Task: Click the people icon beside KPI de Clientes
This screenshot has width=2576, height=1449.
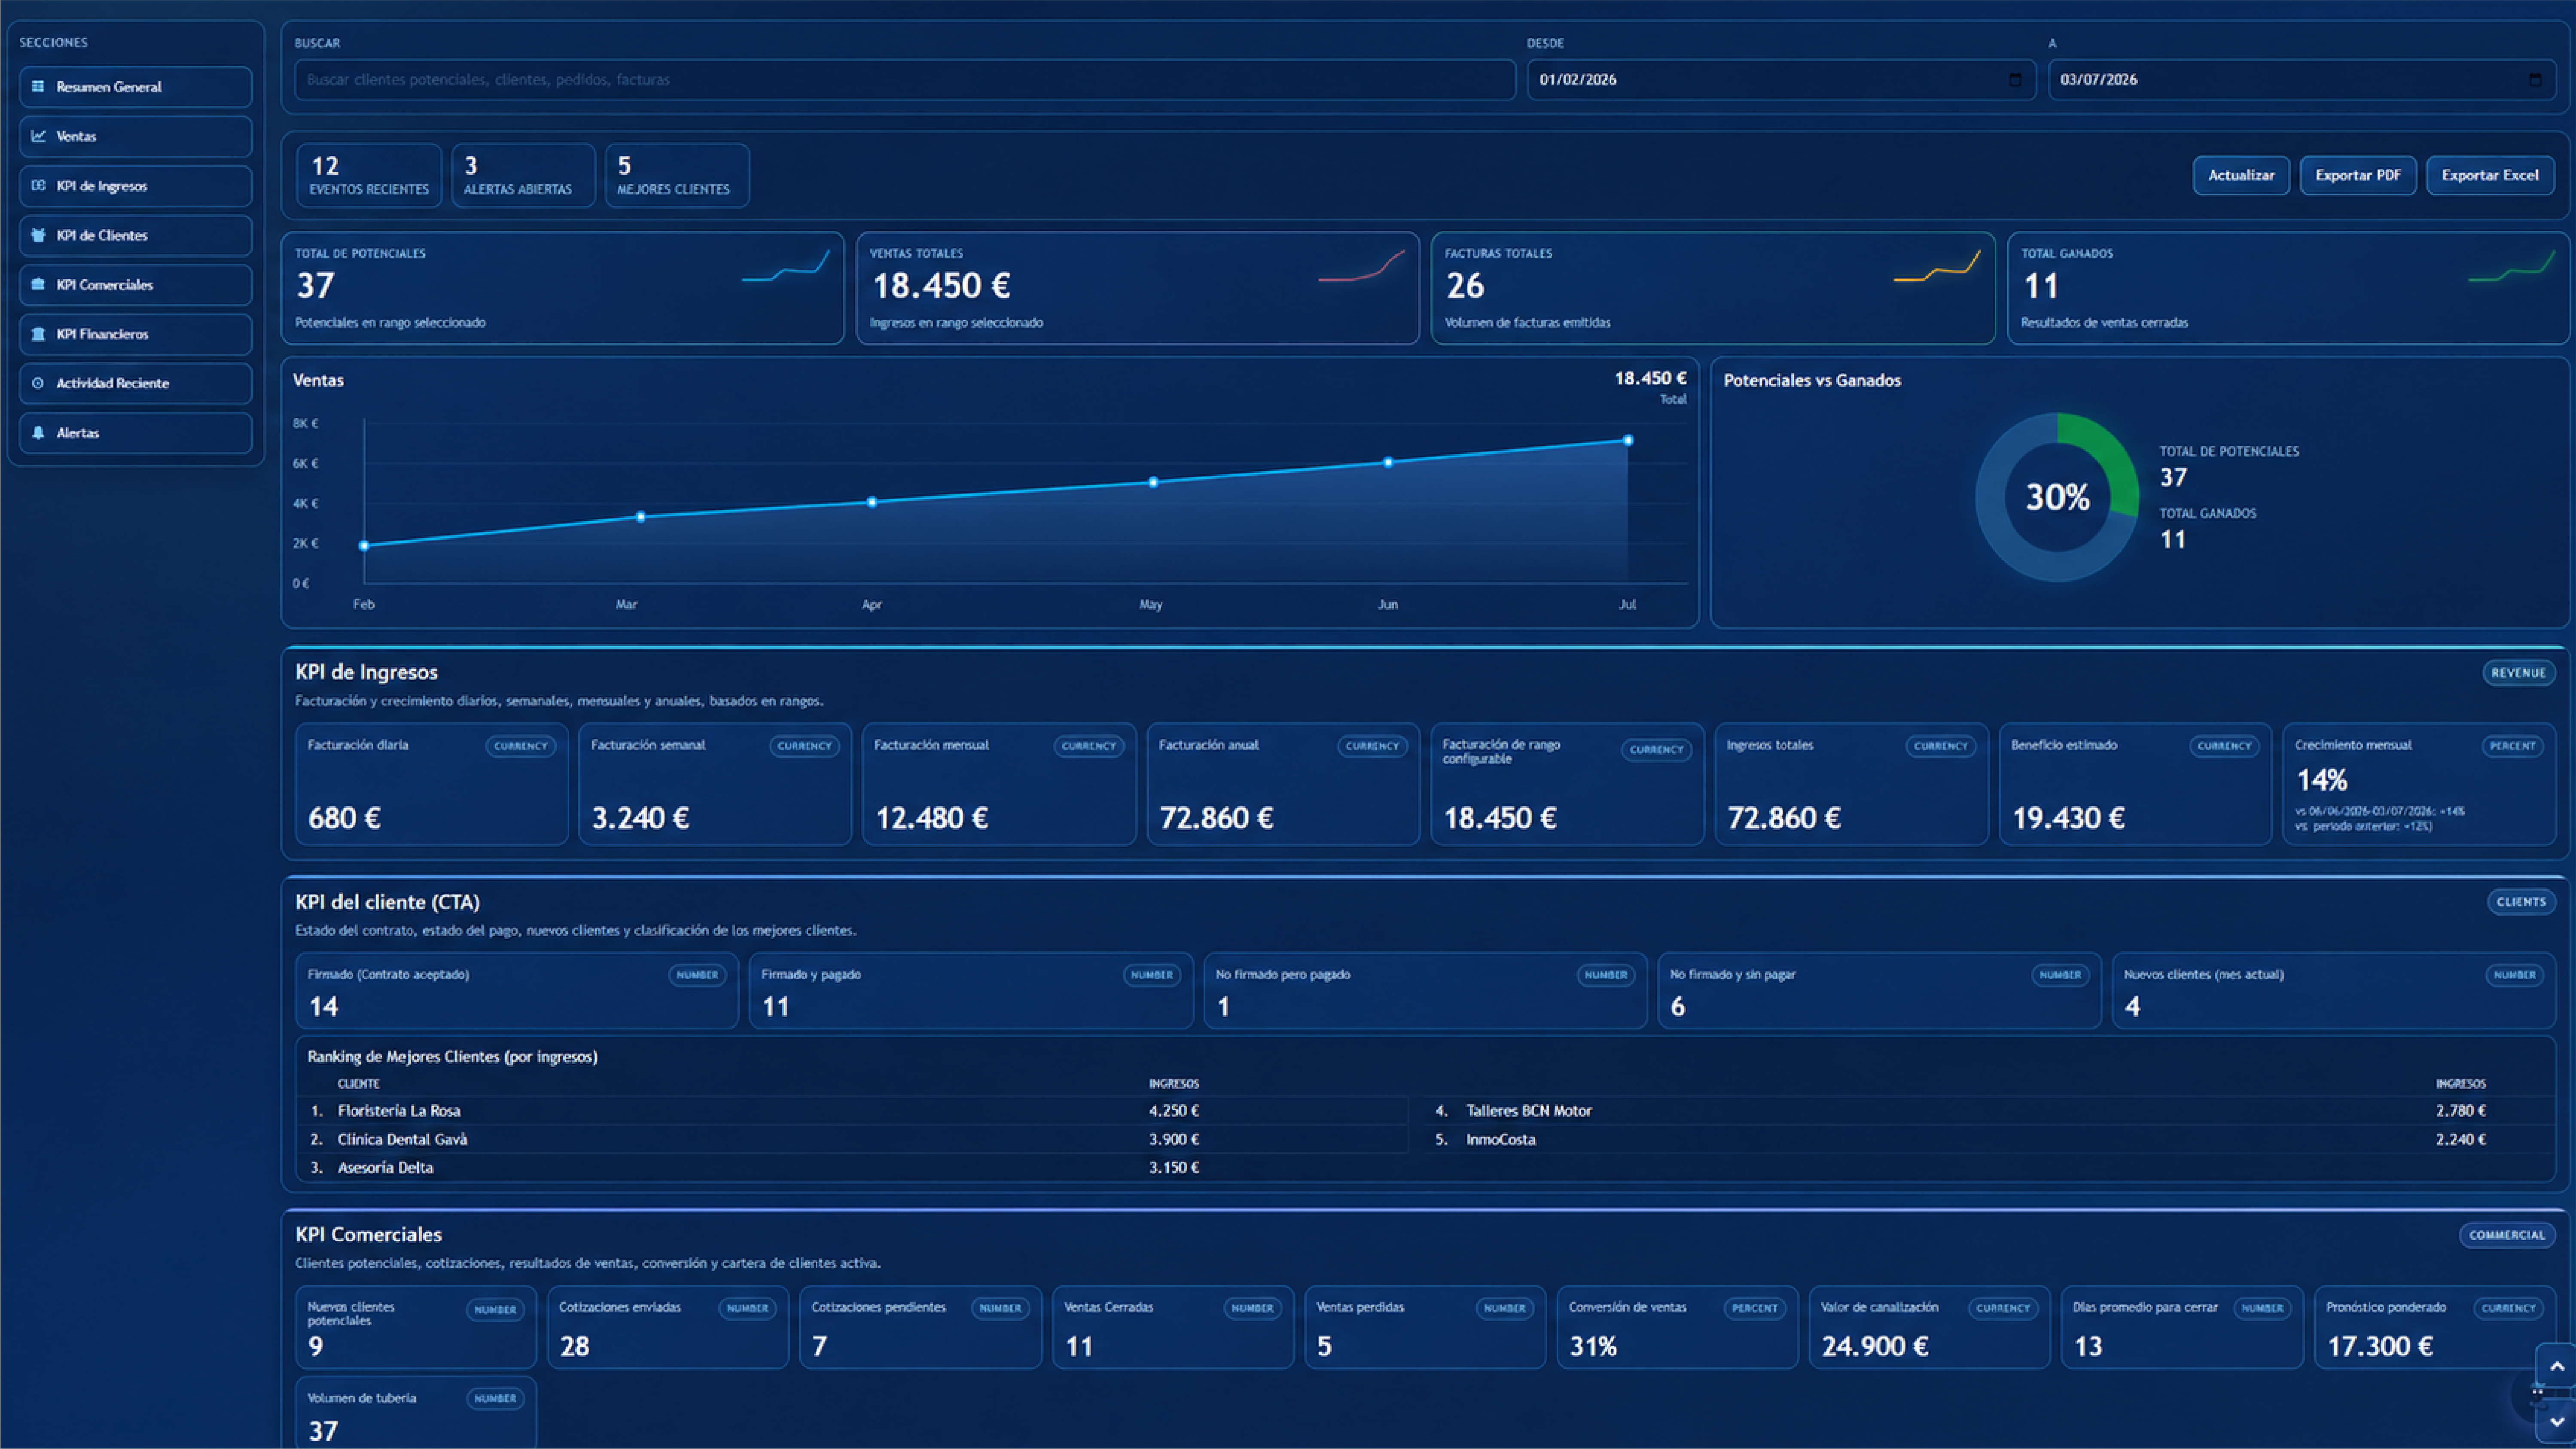Action: coord(38,235)
